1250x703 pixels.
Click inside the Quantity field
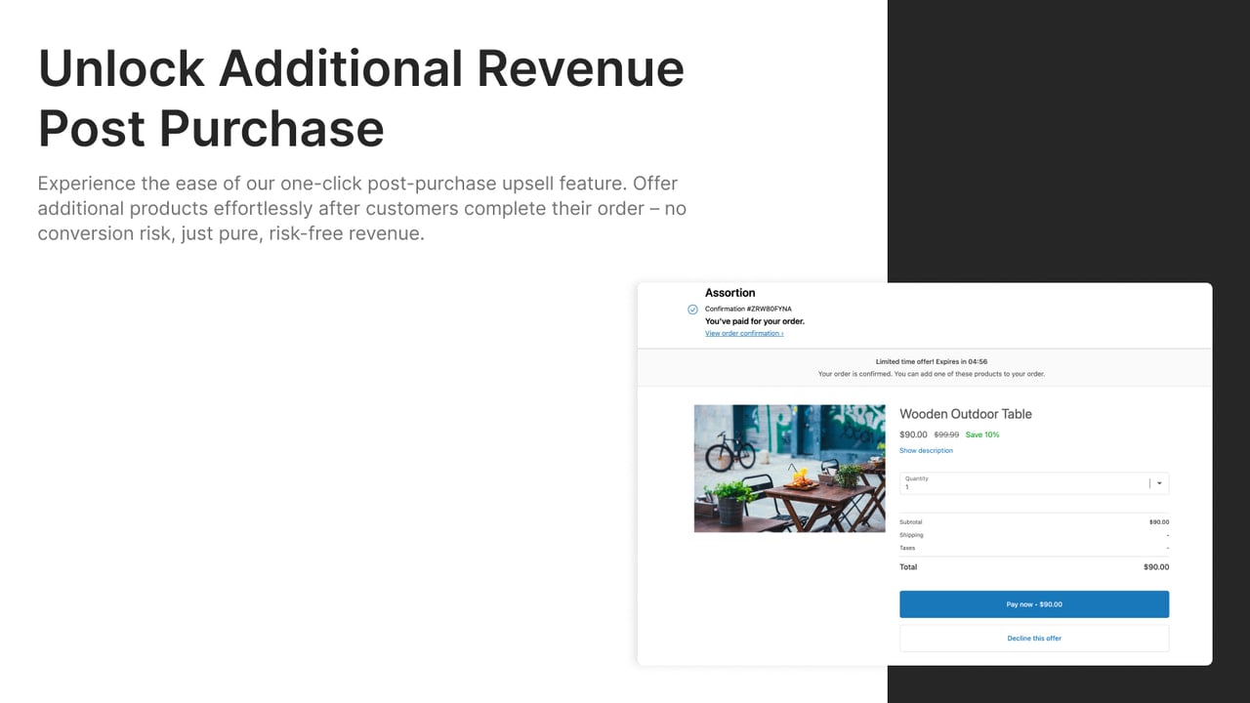(x=1034, y=483)
